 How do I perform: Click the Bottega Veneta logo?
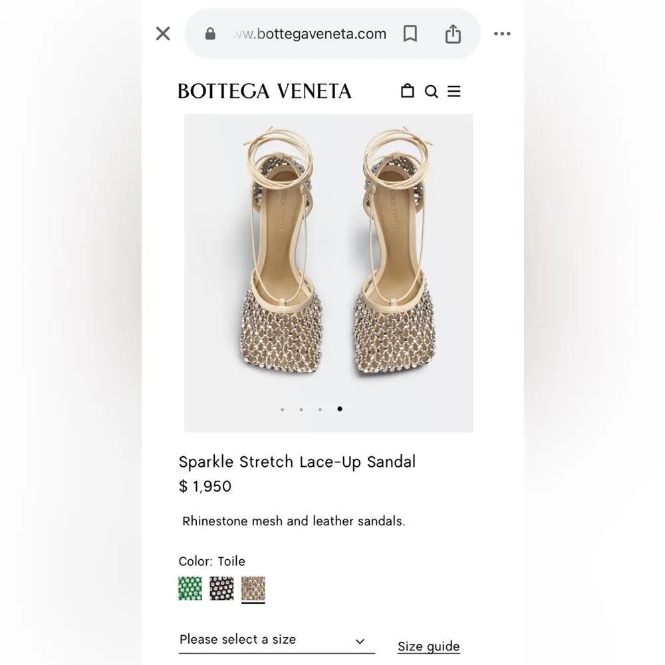[x=265, y=90]
